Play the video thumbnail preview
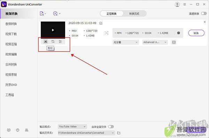Viewport: 209px width, 138px height. click(x=53, y=30)
